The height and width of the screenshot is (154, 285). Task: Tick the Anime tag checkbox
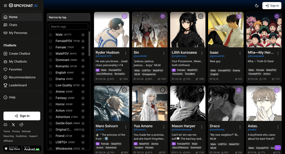[x=51, y=92]
